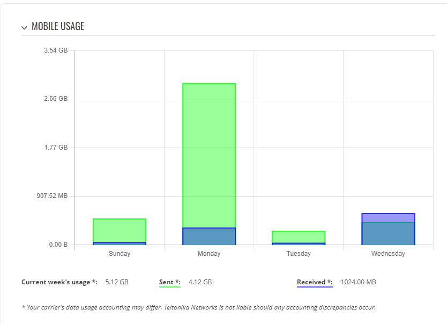Viewport: 447px width, 324px height.
Task: Click the 1024.00 MB received value
Action: (x=359, y=282)
